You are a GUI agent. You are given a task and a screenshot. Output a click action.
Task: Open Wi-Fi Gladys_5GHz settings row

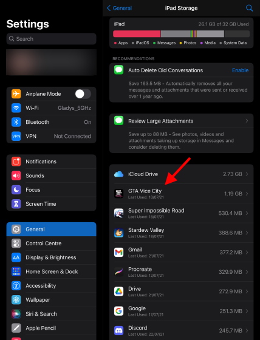coord(51,108)
